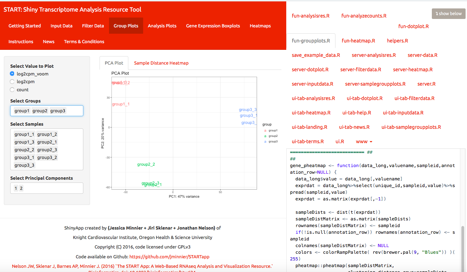This screenshot has width=467, height=272.
Task: Select the group1_1 sample tag
Action: click(24, 134)
